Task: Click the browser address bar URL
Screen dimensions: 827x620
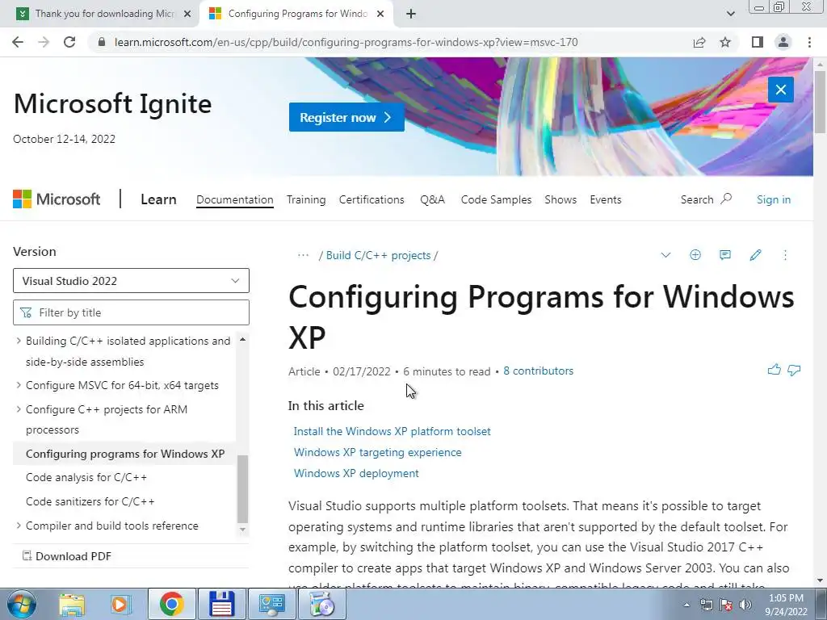Action: click(346, 42)
